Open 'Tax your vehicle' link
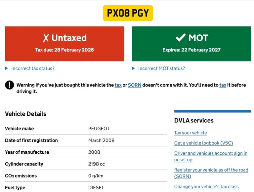The height and width of the screenshot is (192, 254). (x=190, y=133)
